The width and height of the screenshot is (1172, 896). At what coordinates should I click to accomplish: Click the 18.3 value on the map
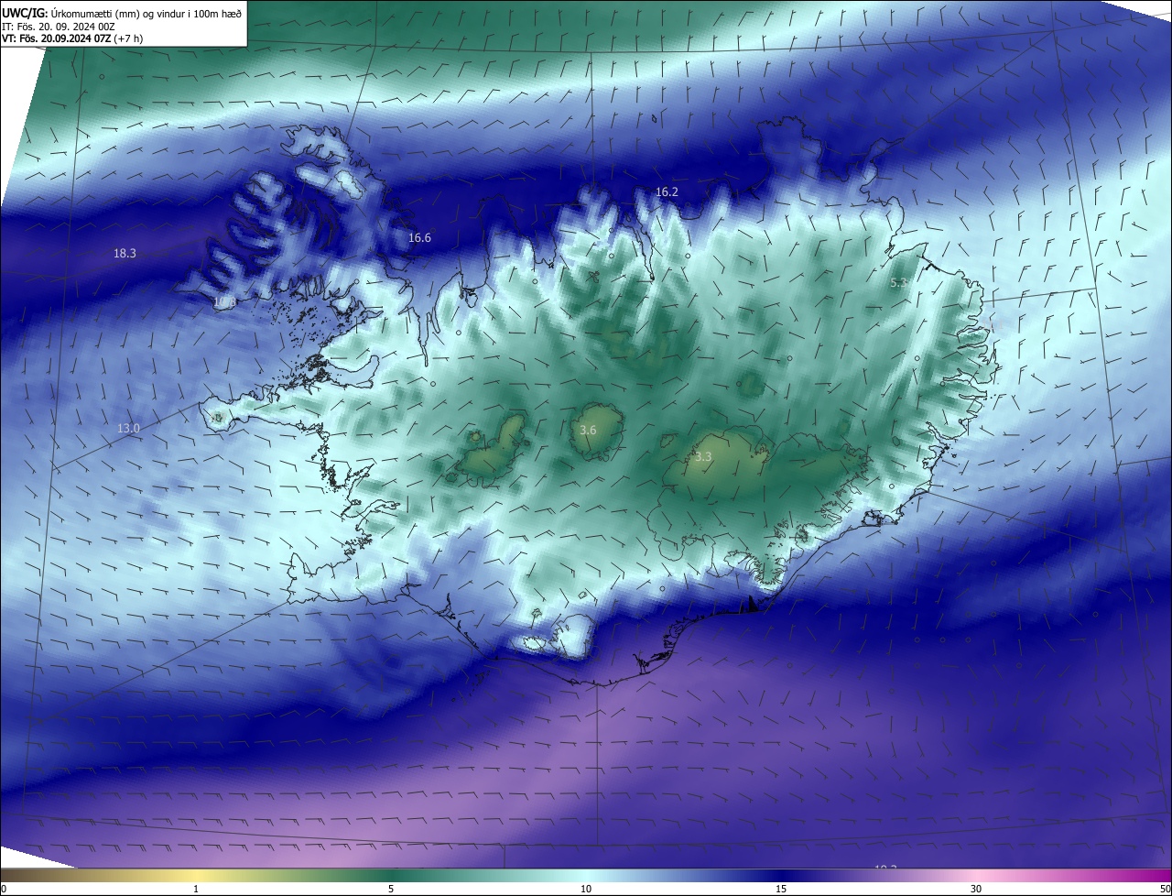[x=125, y=254]
